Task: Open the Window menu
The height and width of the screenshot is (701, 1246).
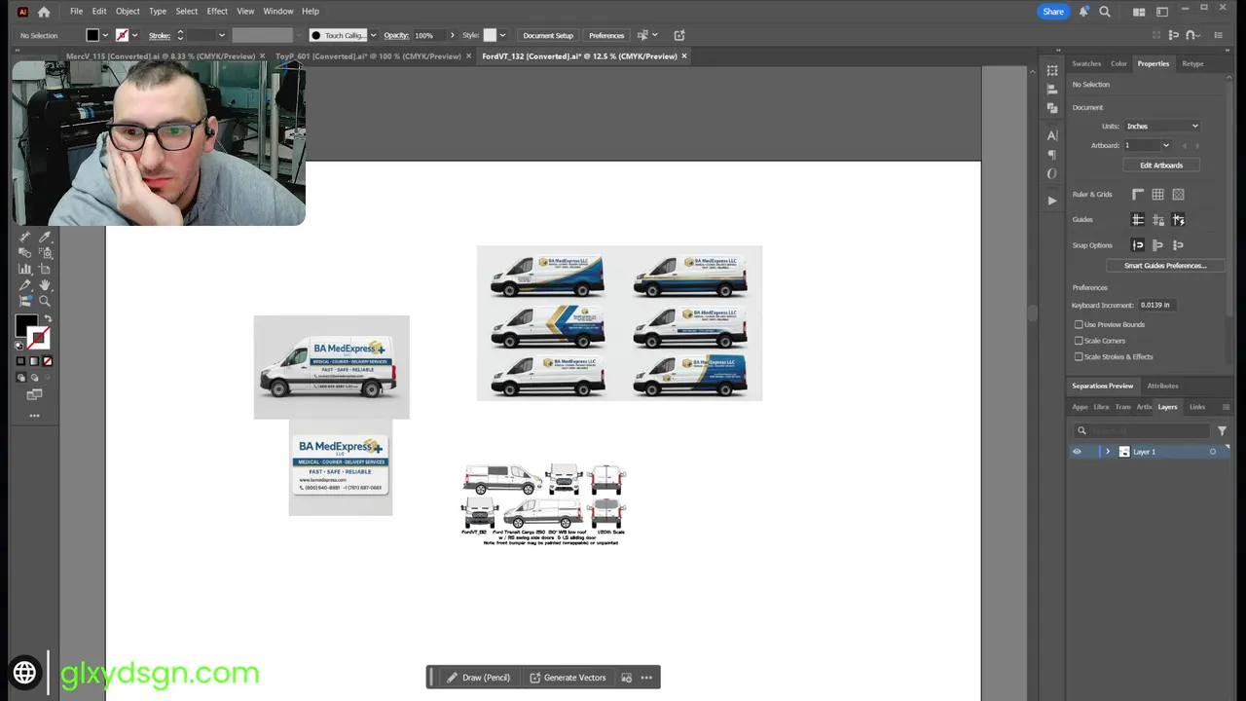Action: pos(278,12)
